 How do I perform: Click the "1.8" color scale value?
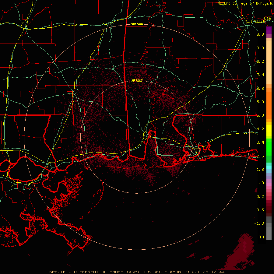260,170
